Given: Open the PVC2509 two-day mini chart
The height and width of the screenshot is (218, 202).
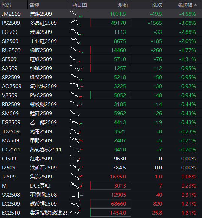Looking at the screenshot, I should point(76,95).
